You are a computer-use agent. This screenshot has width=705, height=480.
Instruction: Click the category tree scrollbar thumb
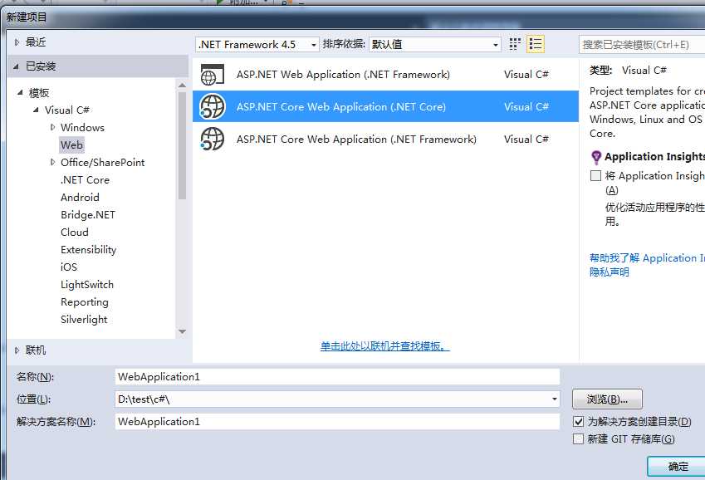(x=182, y=145)
